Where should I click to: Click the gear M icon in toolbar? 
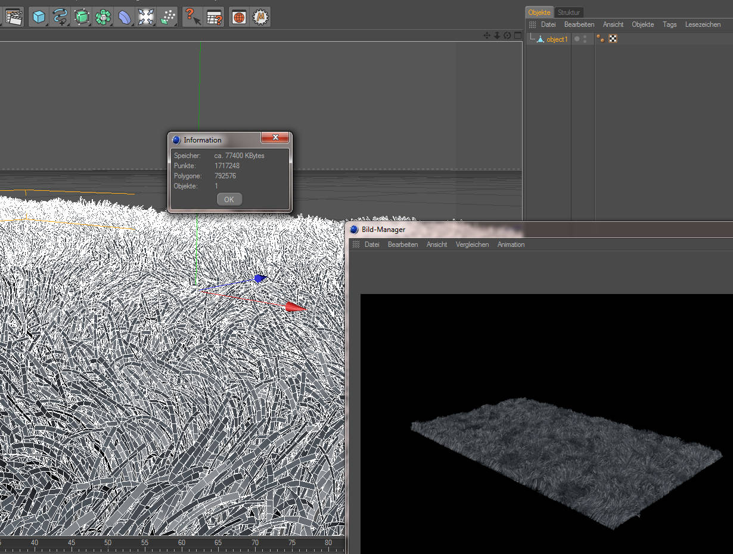point(260,17)
